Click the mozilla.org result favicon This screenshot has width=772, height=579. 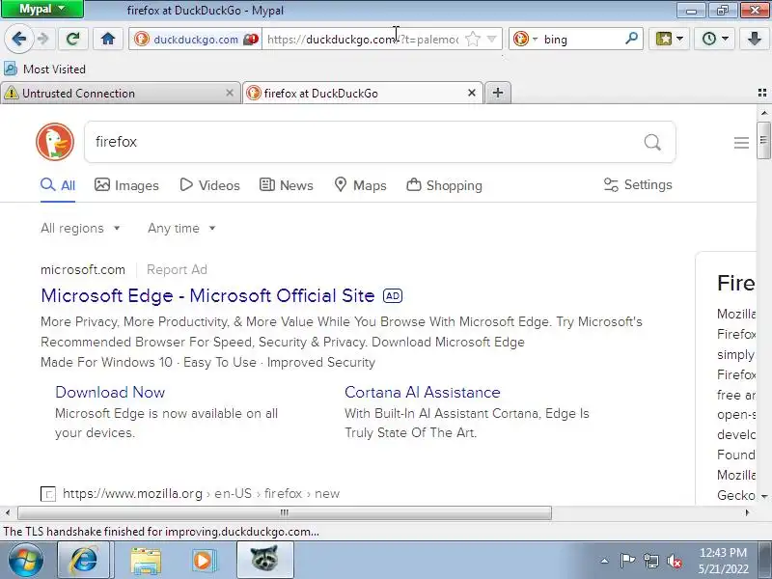47,493
